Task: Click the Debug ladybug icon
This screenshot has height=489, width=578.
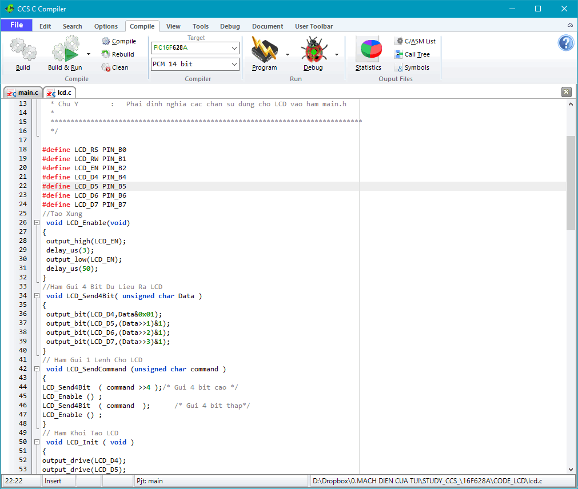Action: coord(313,50)
